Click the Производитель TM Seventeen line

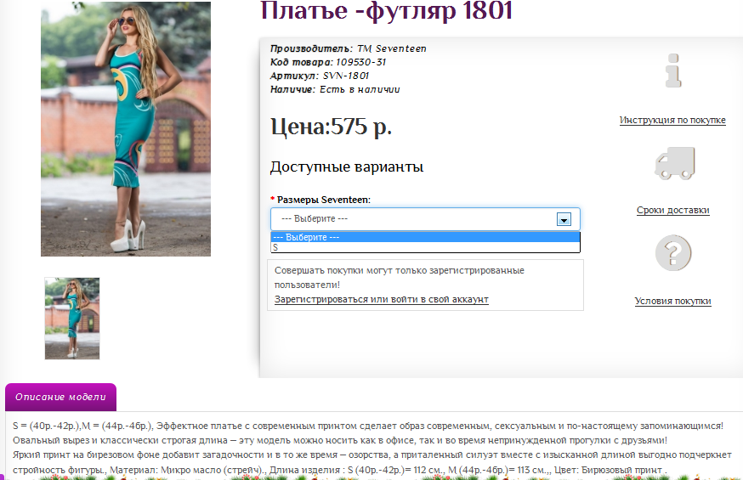(349, 48)
